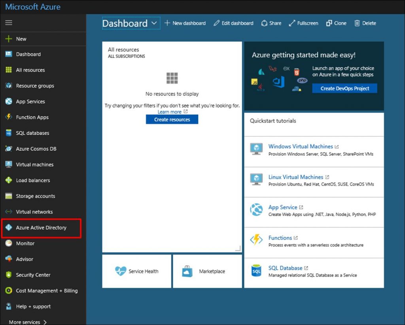Open the Functions tutorial link

click(280, 238)
